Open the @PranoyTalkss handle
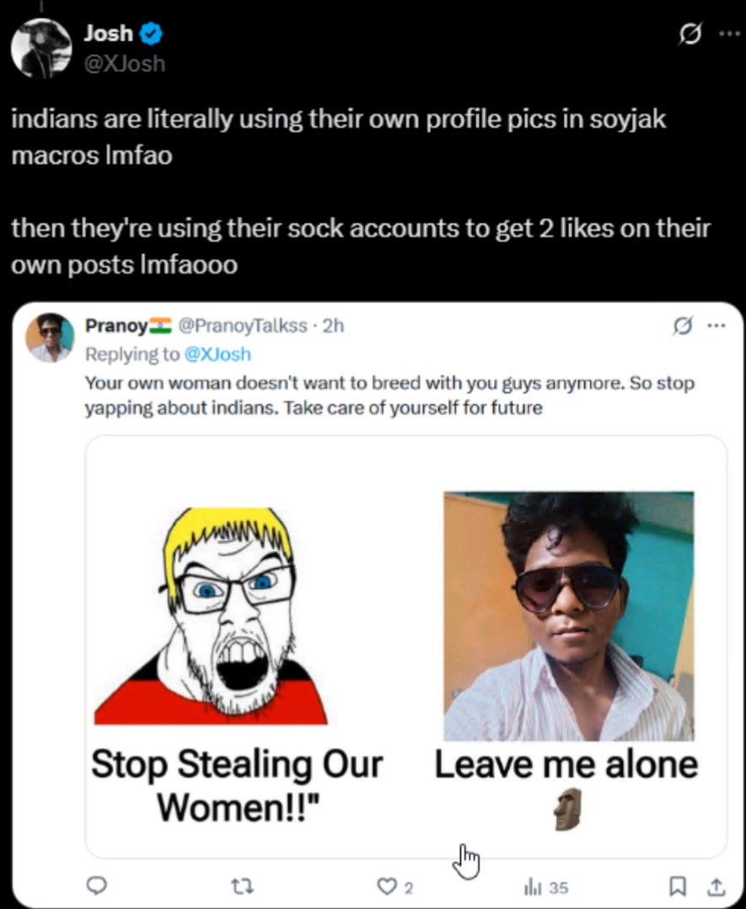This screenshot has width=746, height=909. (243, 326)
